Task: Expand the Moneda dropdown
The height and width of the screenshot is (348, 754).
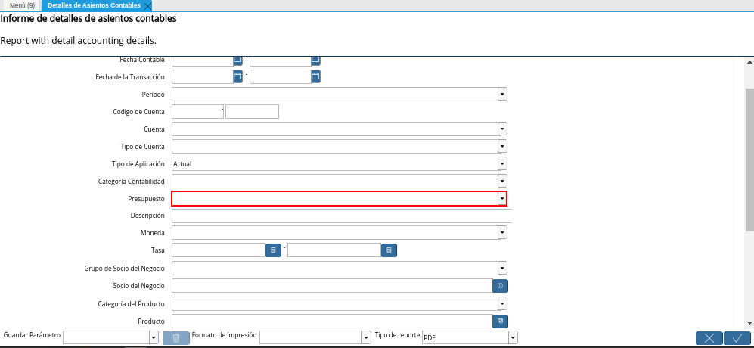Action: click(502, 233)
